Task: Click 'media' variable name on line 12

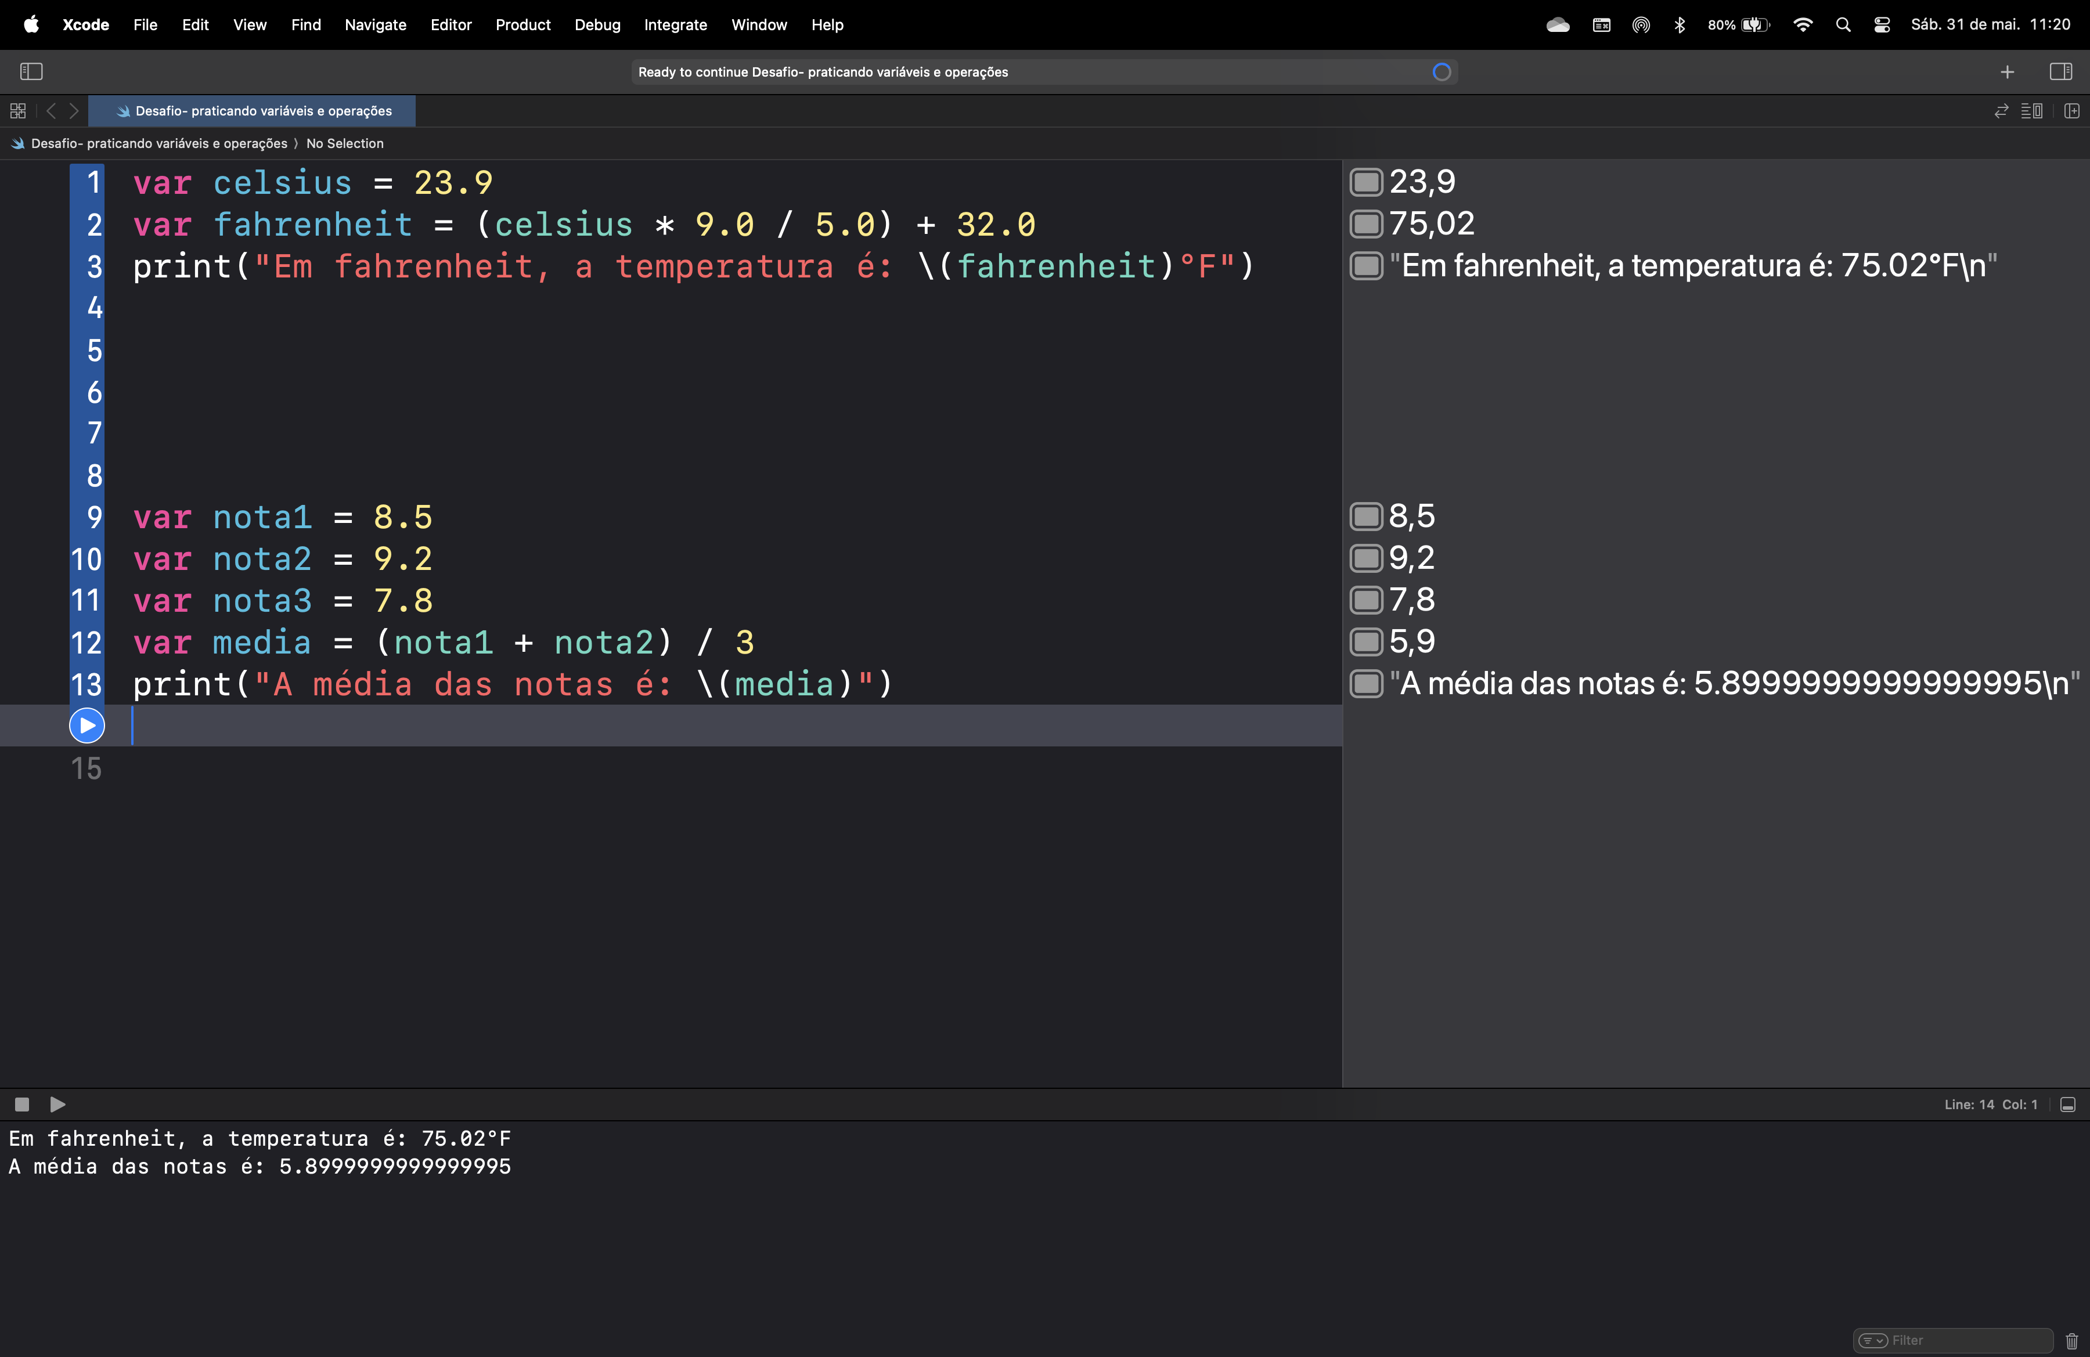Action: pos(262,643)
